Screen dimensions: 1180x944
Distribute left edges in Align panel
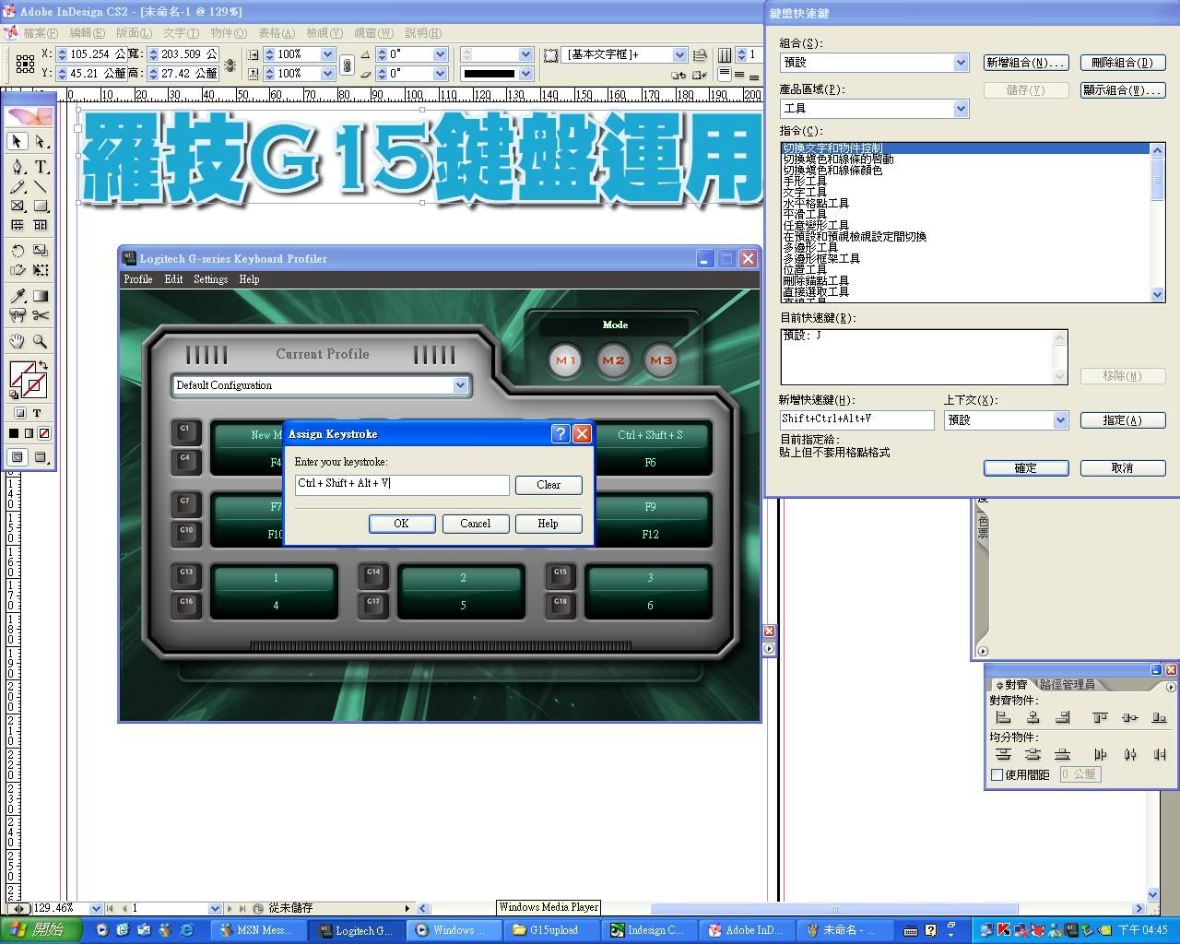[x=1100, y=754]
